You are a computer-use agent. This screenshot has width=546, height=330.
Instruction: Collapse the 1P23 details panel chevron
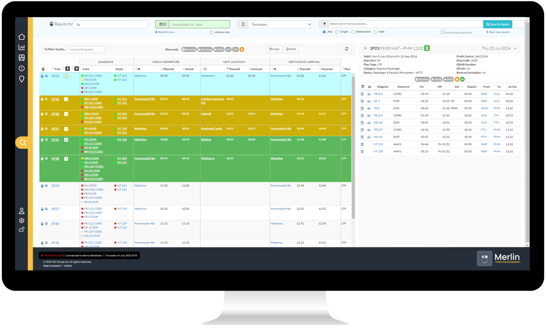point(515,49)
